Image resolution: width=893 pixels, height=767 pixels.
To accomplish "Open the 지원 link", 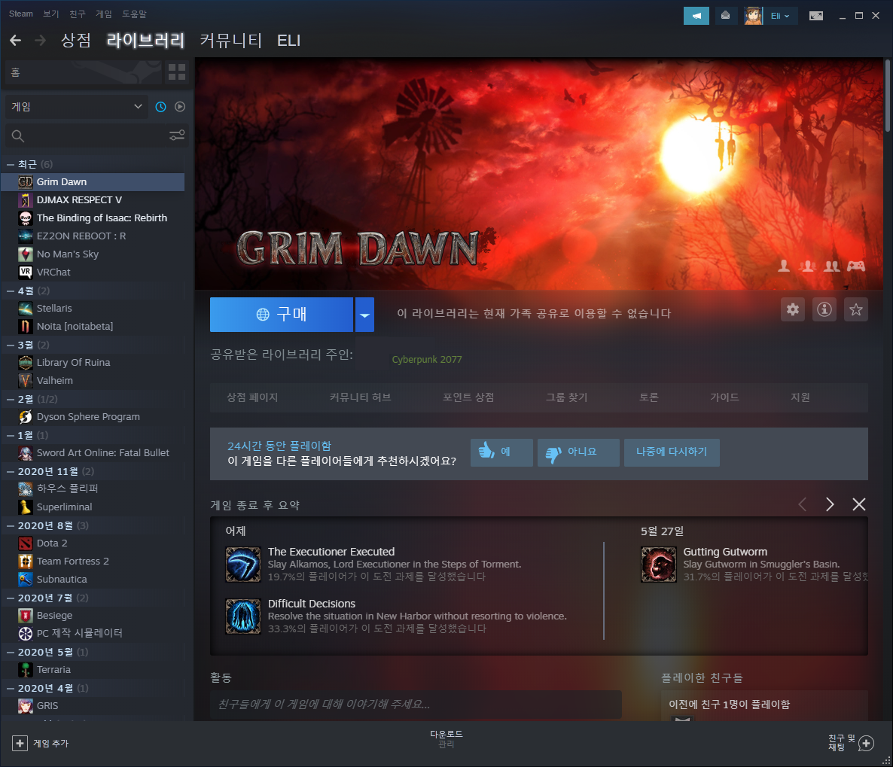I will click(800, 397).
